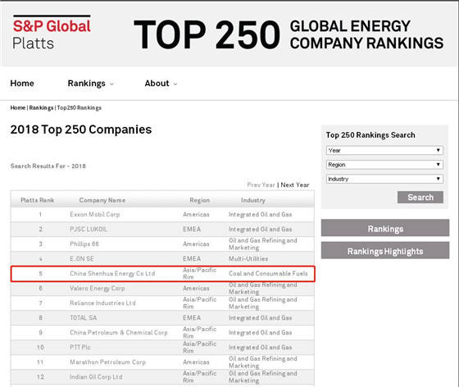
Task: Click the S&P Global Platts logo
Action: (x=52, y=33)
